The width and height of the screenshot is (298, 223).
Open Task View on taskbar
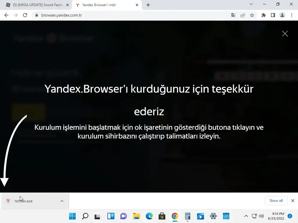click(98, 216)
